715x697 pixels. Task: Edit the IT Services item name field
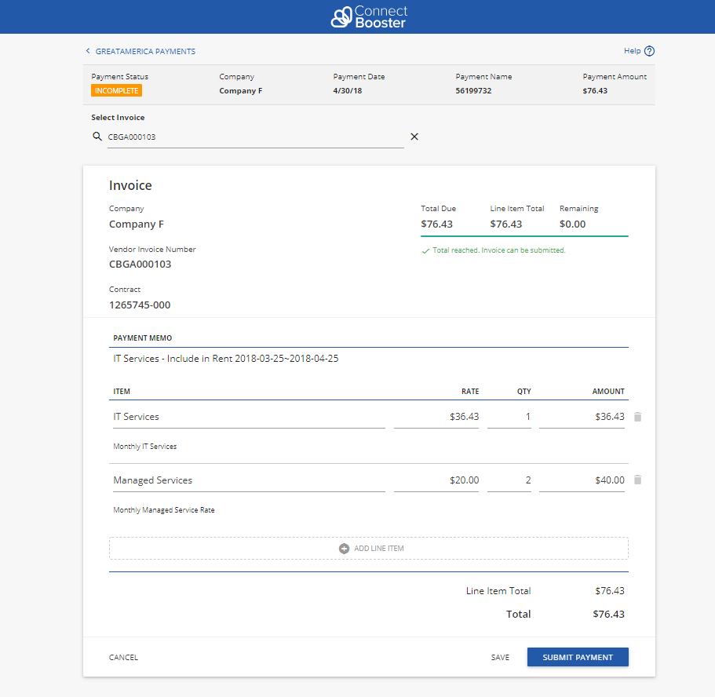coord(249,417)
